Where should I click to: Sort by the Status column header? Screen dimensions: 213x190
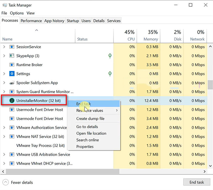point(94,36)
